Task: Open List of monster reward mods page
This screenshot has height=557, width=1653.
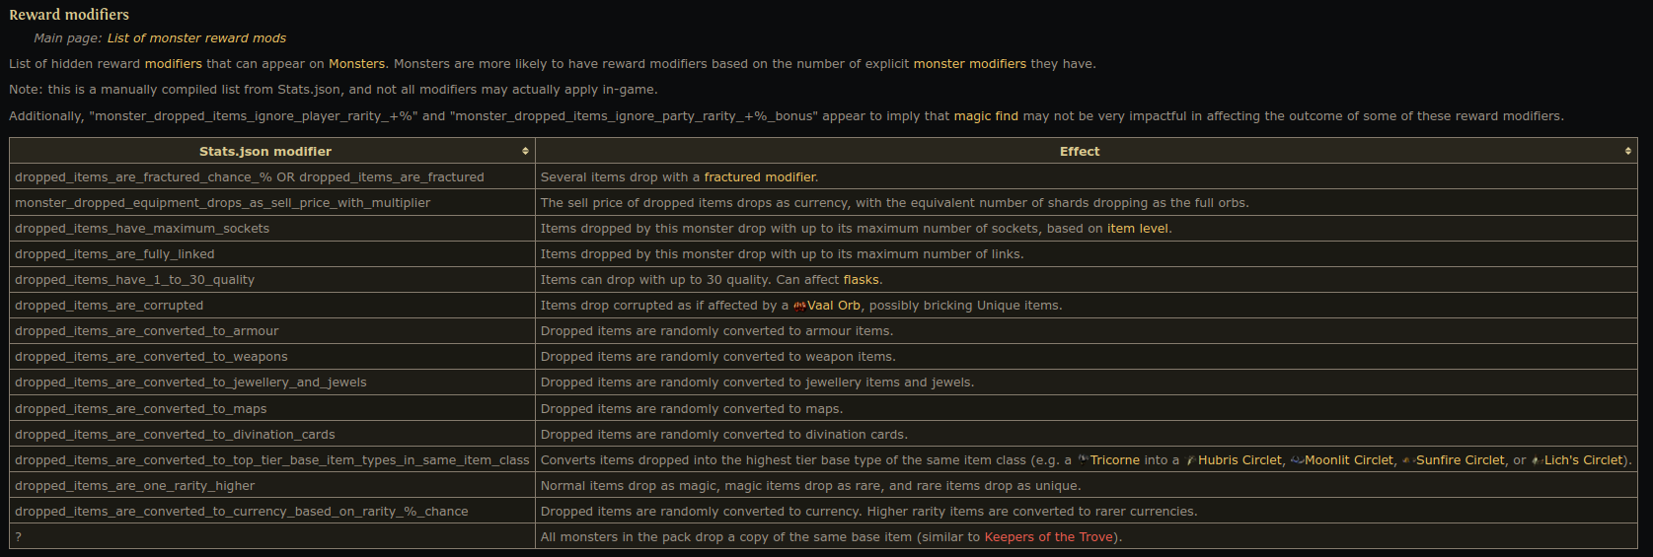Action: pyautogui.click(x=196, y=38)
